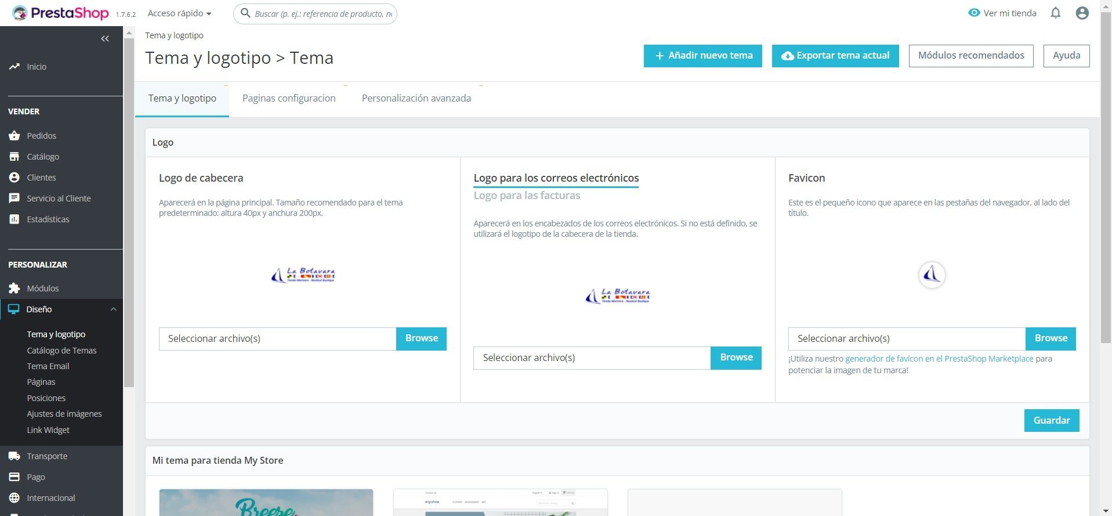Viewport: 1112px width, 516px height.
Task: Collapse the sidebar with double-chevron icon
Action: 105,39
